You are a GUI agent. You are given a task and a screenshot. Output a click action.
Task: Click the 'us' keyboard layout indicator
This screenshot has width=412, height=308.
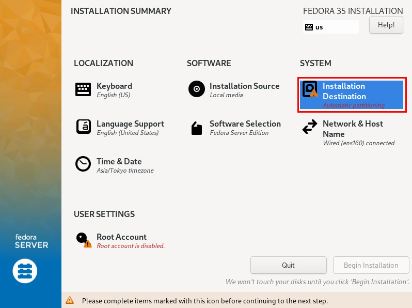tap(330, 27)
